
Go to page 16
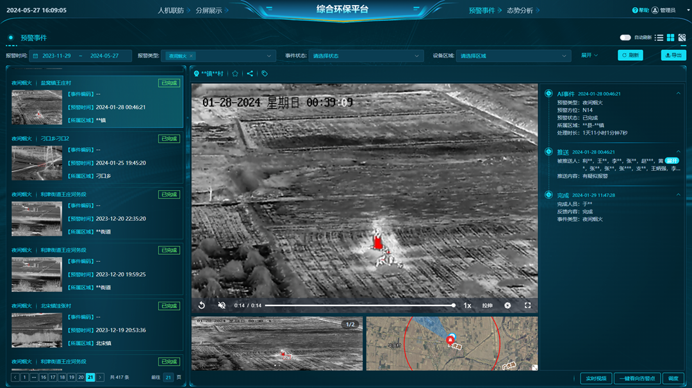pos(44,377)
